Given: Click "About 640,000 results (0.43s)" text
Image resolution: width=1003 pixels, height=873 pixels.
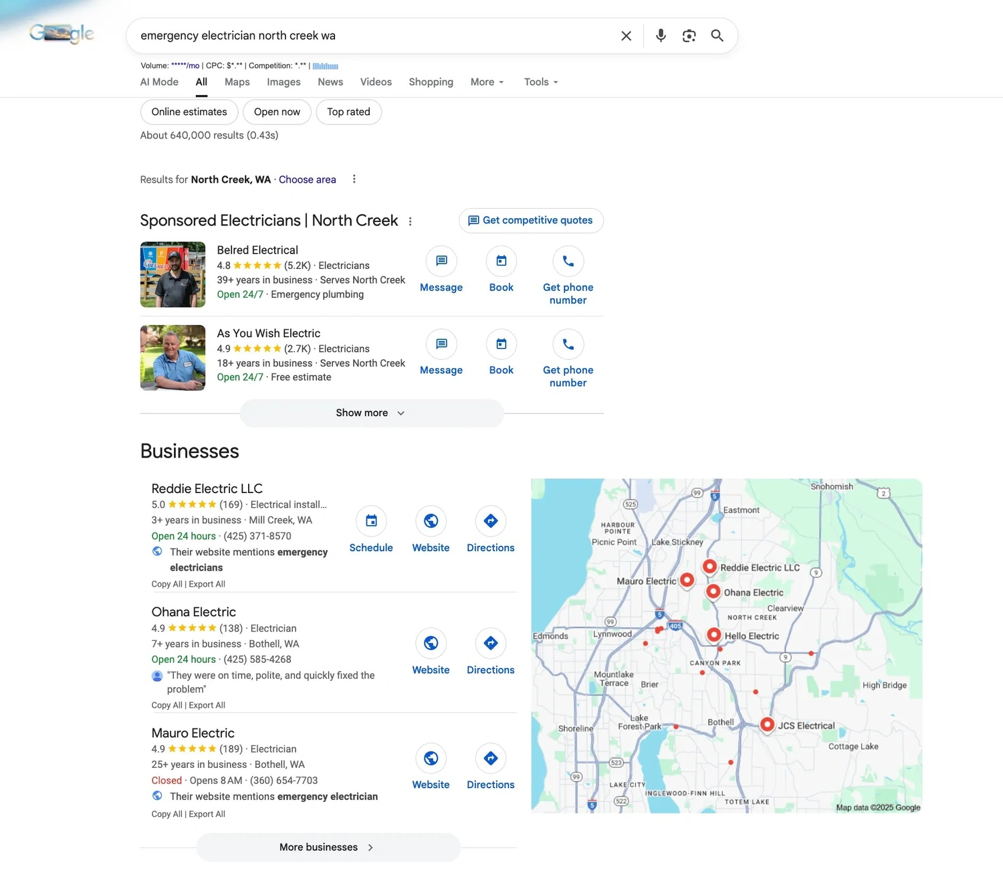Looking at the screenshot, I should tap(209, 135).
